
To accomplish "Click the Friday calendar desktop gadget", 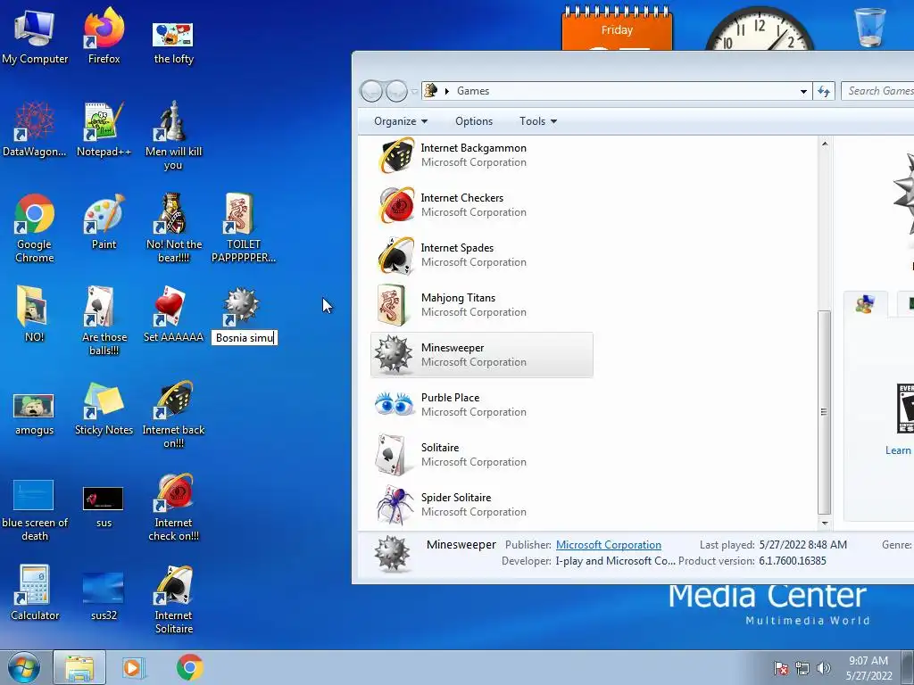I will pyautogui.click(x=617, y=28).
